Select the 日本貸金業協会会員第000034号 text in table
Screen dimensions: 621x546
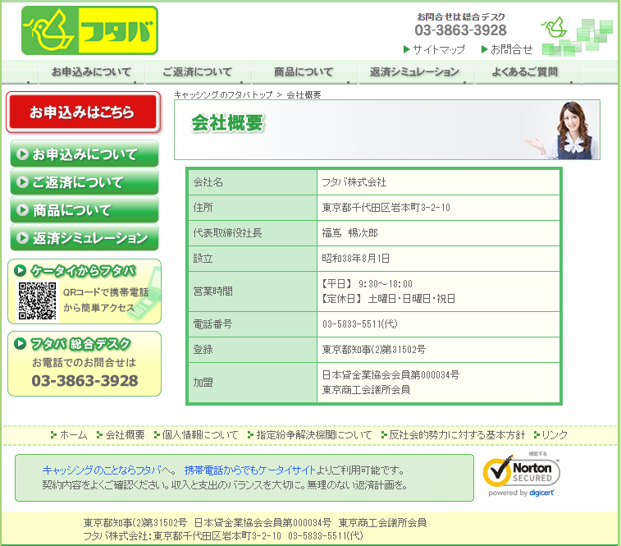pyautogui.click(x=390, y=374)
